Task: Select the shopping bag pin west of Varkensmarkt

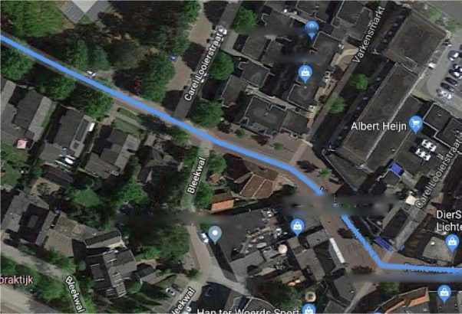Action: coord(305,74)
